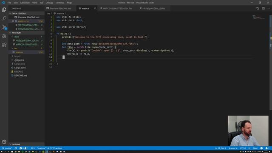The width and height of the screenshot is (272, 153).
Task: Click the RLS status item
Action: [x=33, y=148]
